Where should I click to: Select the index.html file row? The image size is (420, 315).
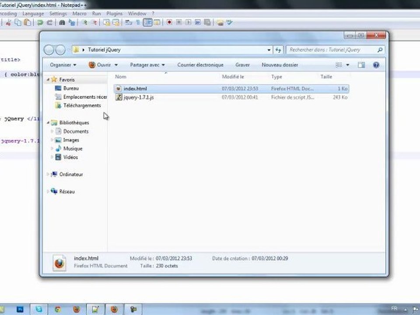point(231,89)
